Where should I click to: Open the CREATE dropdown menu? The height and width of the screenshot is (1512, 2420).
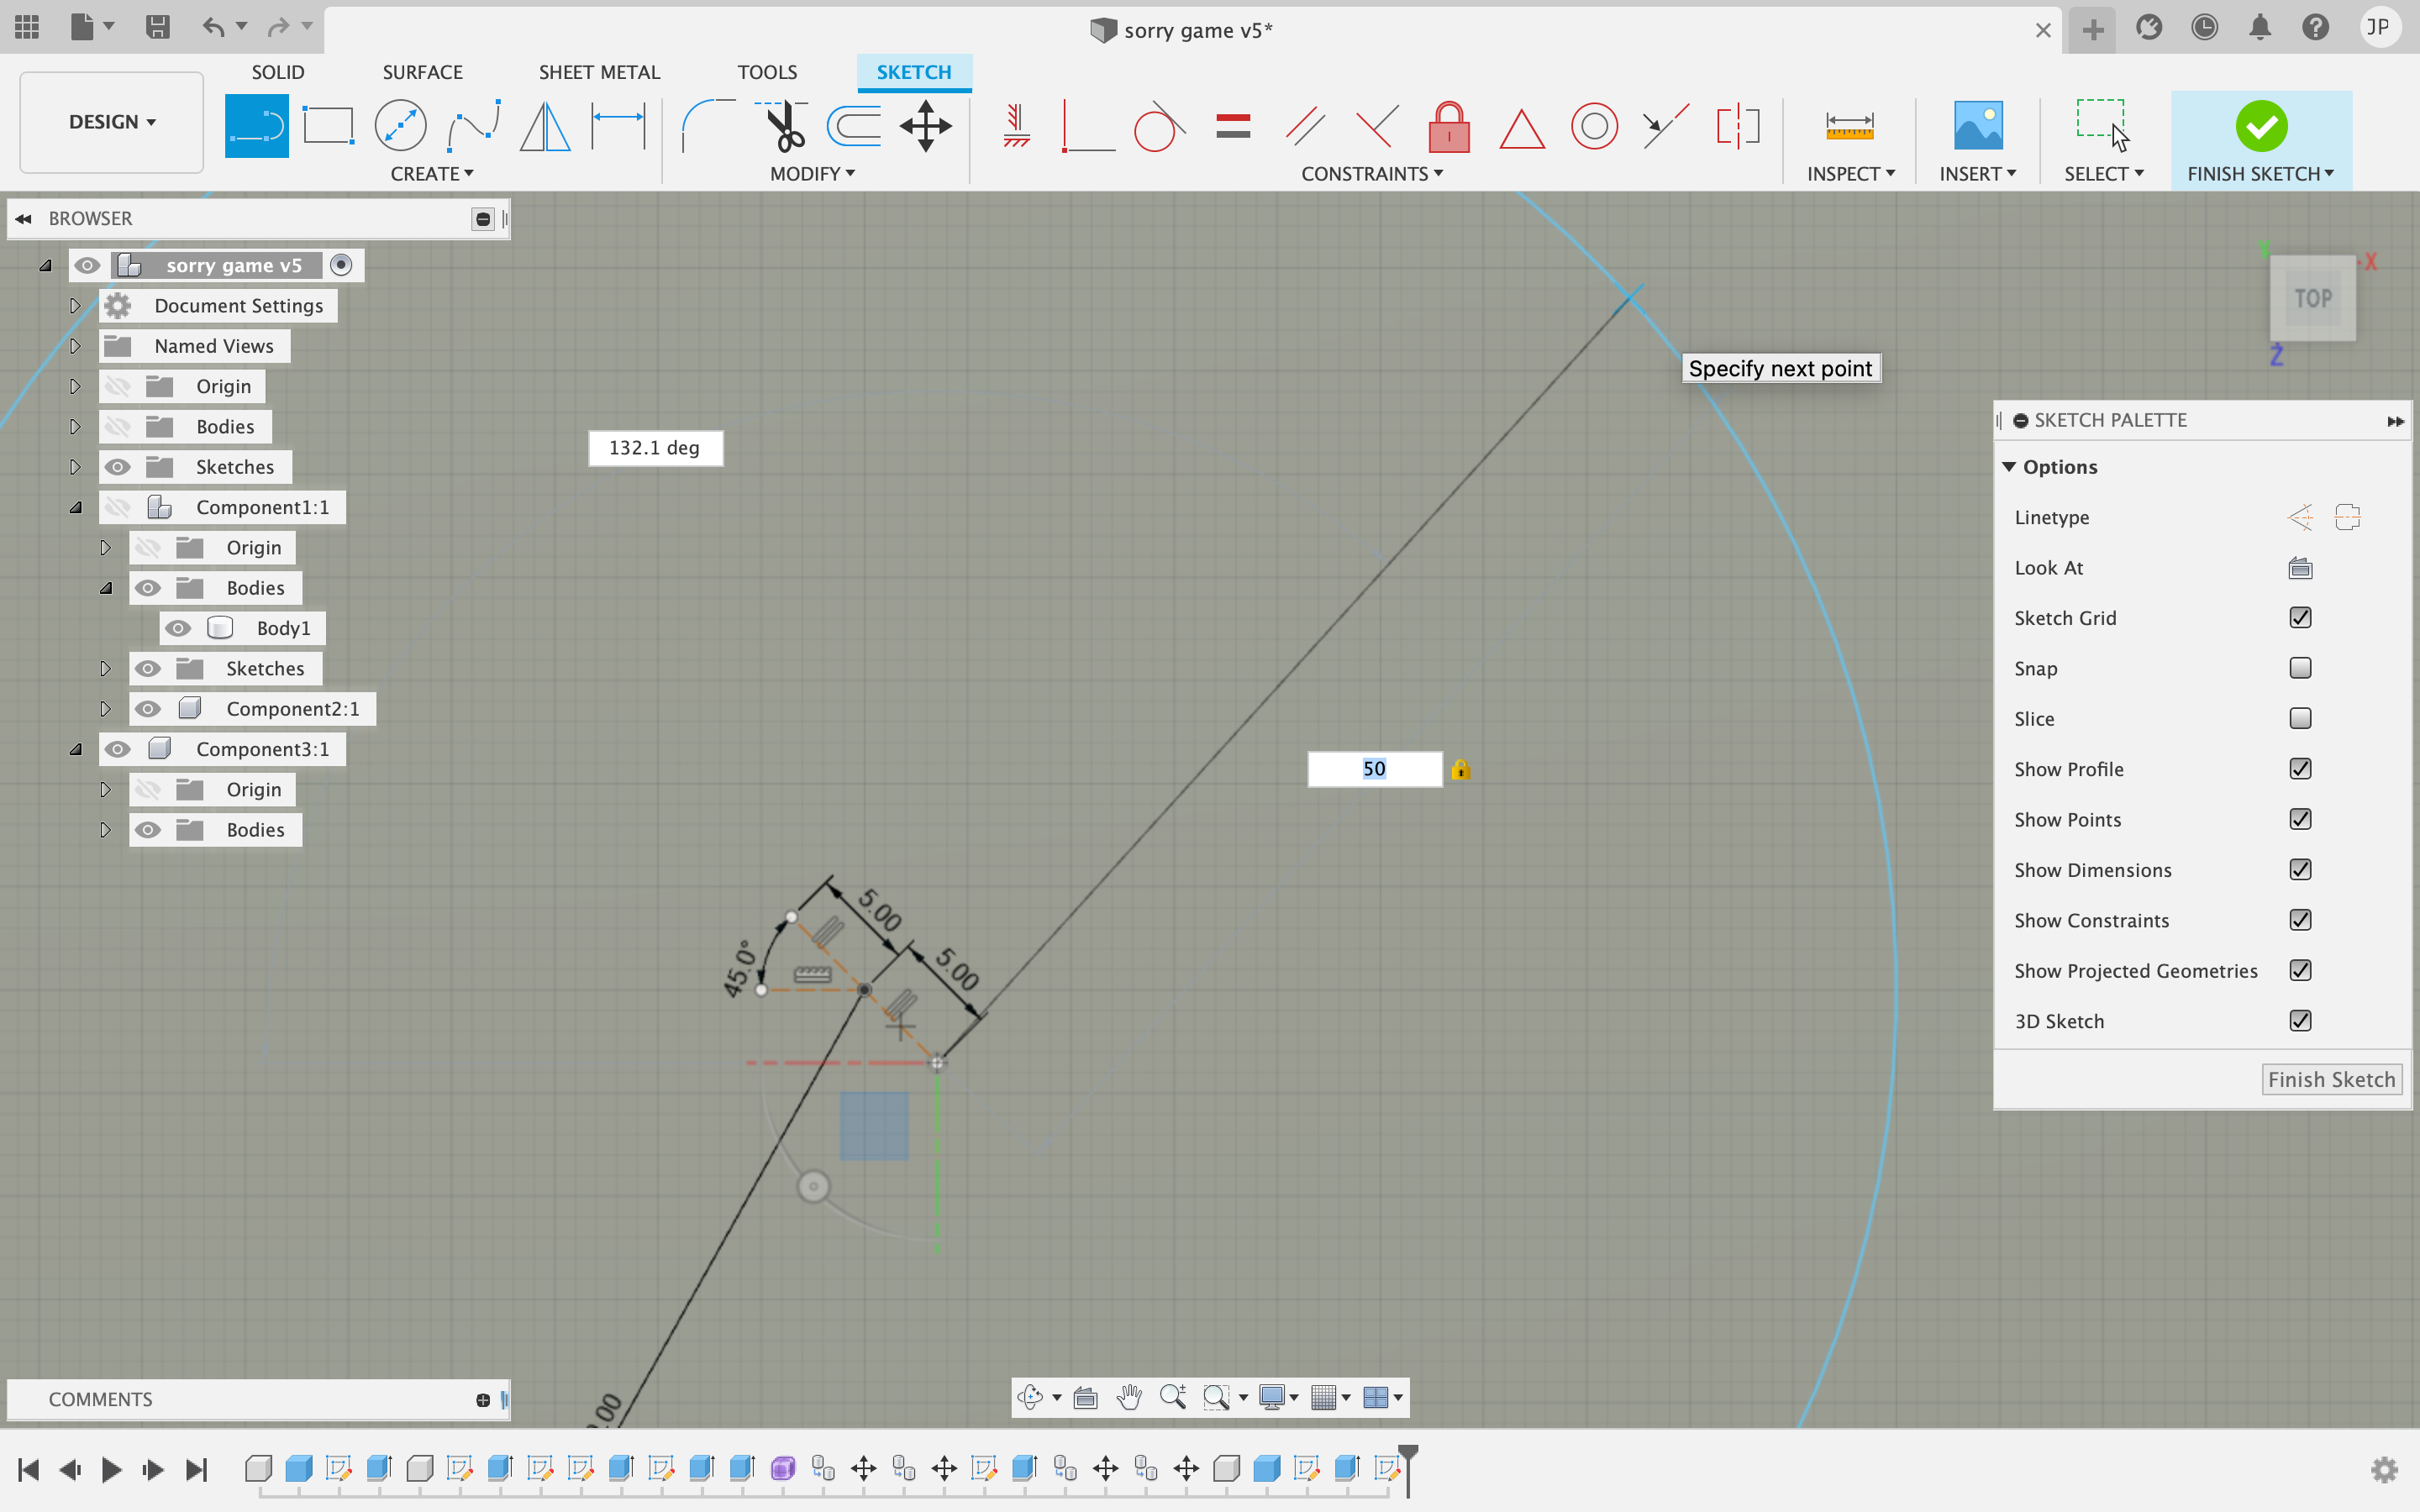[x=432, y=174]
